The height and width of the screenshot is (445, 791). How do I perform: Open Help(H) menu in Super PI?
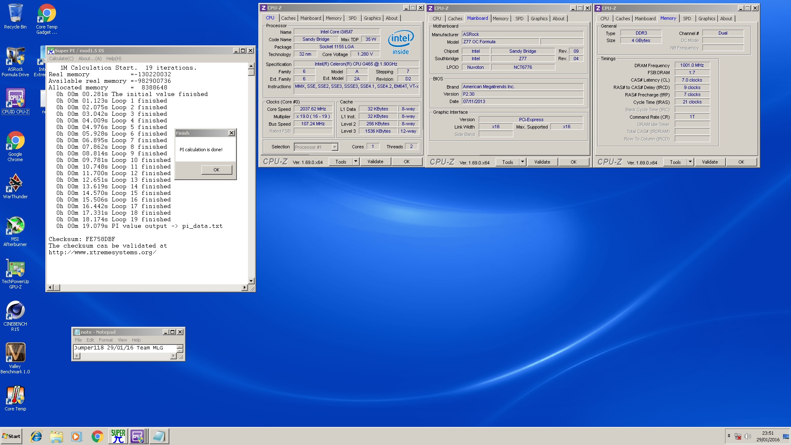[114, 59]
